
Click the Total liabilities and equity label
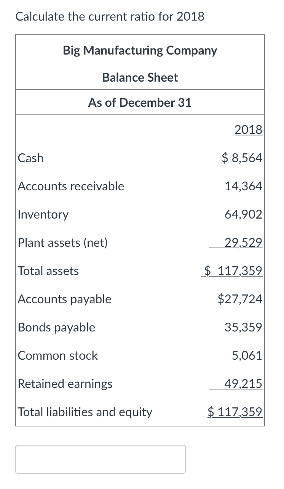point(85,412)
